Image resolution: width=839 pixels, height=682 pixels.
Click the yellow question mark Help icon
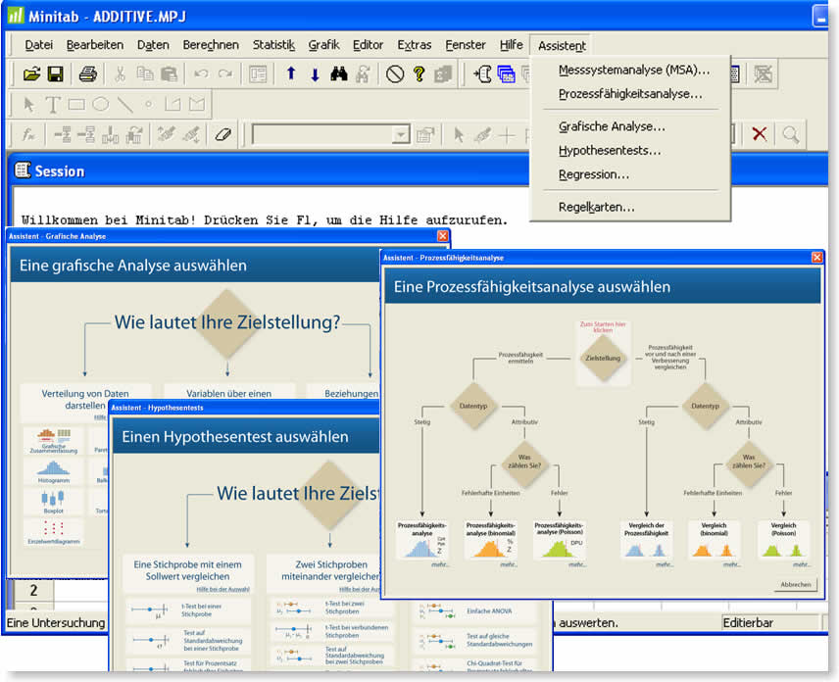(419, 73)
